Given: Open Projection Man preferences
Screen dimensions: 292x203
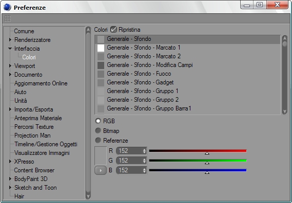Looking at the screenshot, I should [32, 136].
